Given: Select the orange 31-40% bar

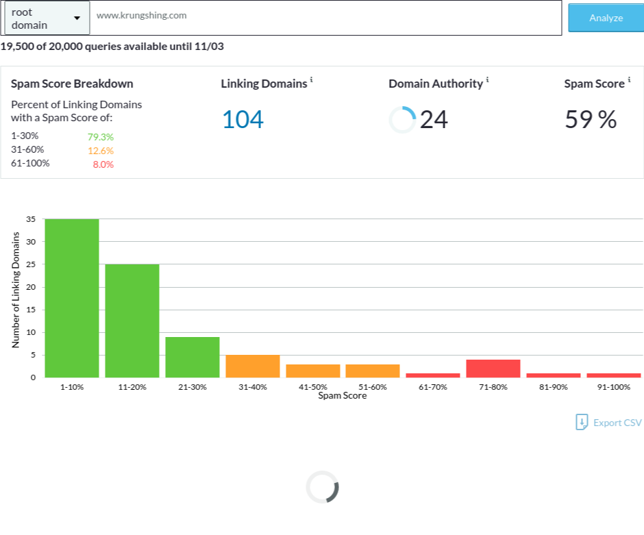Looking at the screenshot, I should click(x=253, y=366).
